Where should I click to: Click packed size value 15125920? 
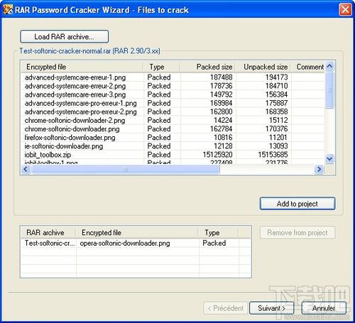(x=217, y=155)
